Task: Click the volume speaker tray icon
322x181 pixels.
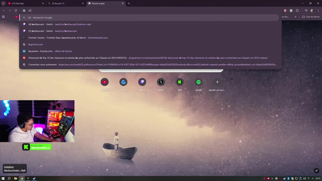Action: tap(304, 178)
